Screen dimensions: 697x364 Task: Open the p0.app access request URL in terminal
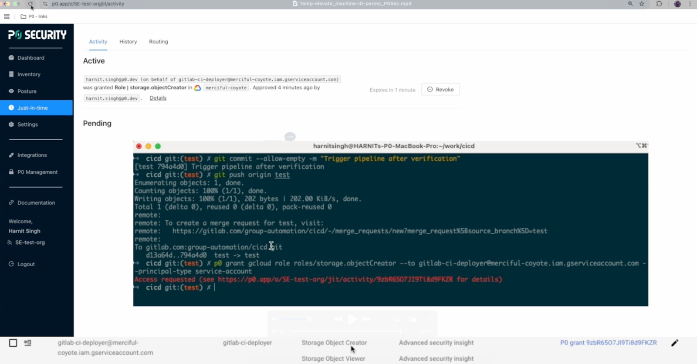[x=335, y=280]
